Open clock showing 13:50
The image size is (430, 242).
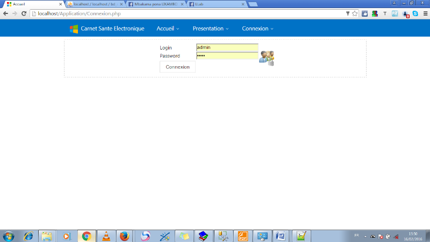413,236
